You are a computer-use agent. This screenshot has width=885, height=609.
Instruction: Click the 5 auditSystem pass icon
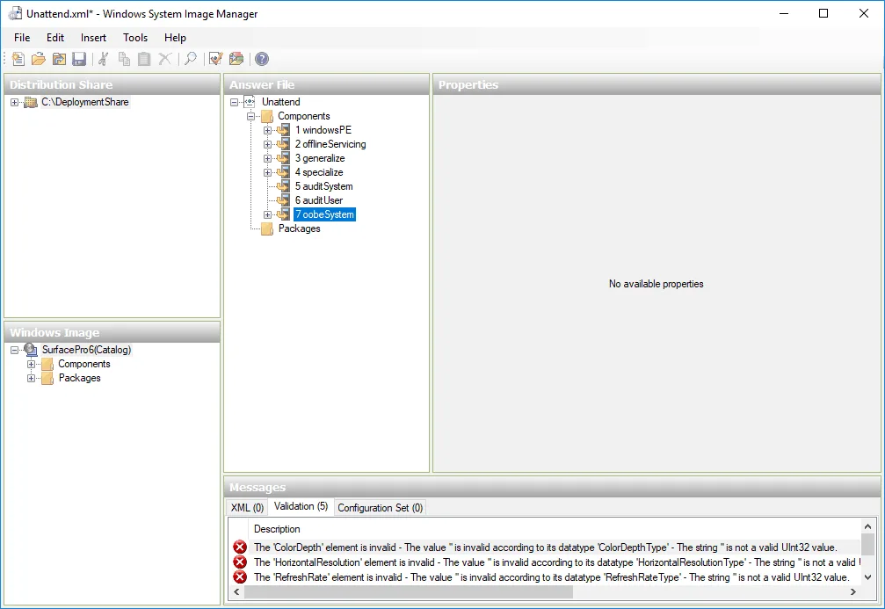click(x=283, y=186)
